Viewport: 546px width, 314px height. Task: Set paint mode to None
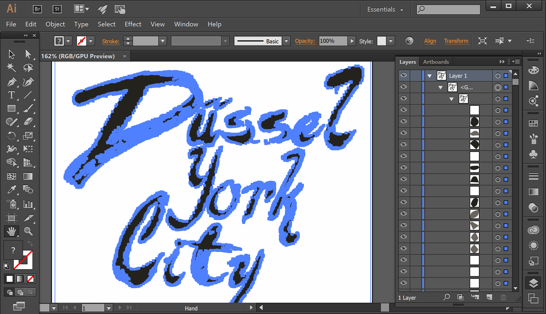pyautogui.click(x=30, y=279)
